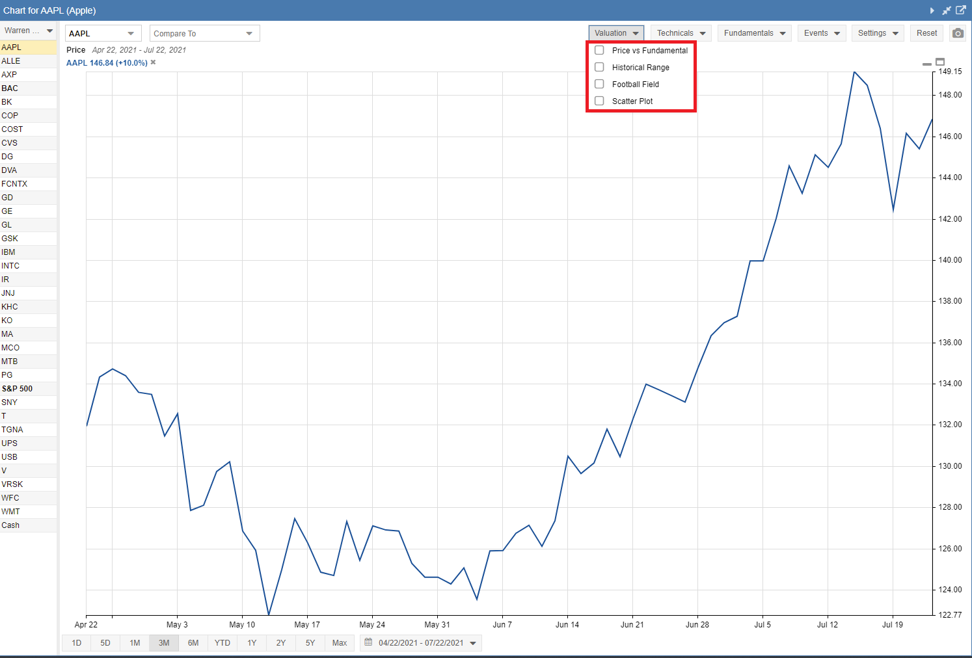
Task: Select the 3M time range
Action: 164,643
